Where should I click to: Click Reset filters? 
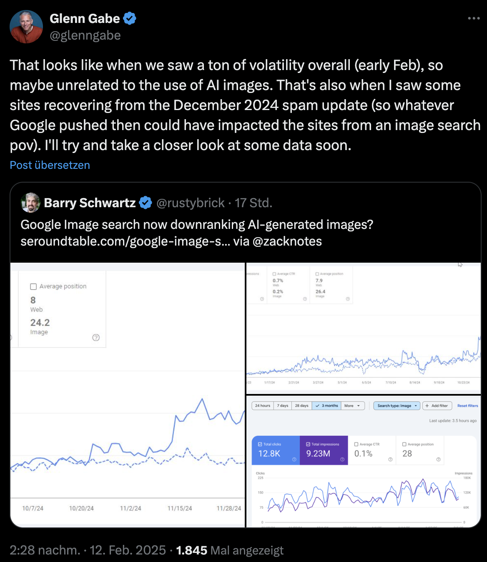point(467,405)
